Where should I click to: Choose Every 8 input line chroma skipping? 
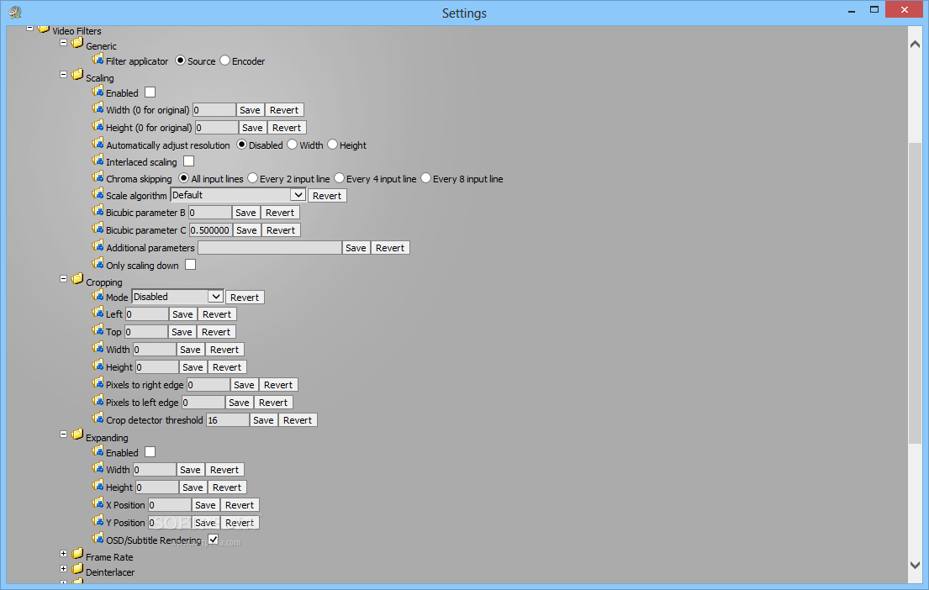[425, 178]
